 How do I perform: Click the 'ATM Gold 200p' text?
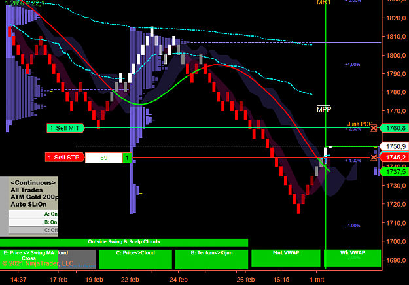[x=35, y=197]
